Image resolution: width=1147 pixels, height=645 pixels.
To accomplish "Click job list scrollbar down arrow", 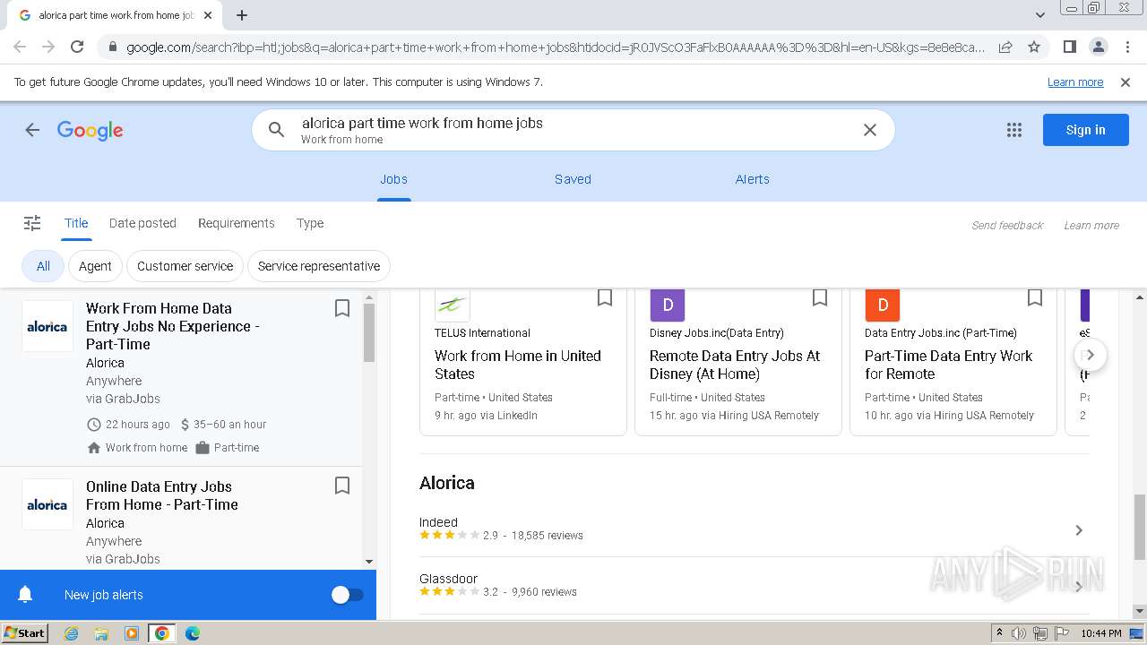I will point(369,562).
